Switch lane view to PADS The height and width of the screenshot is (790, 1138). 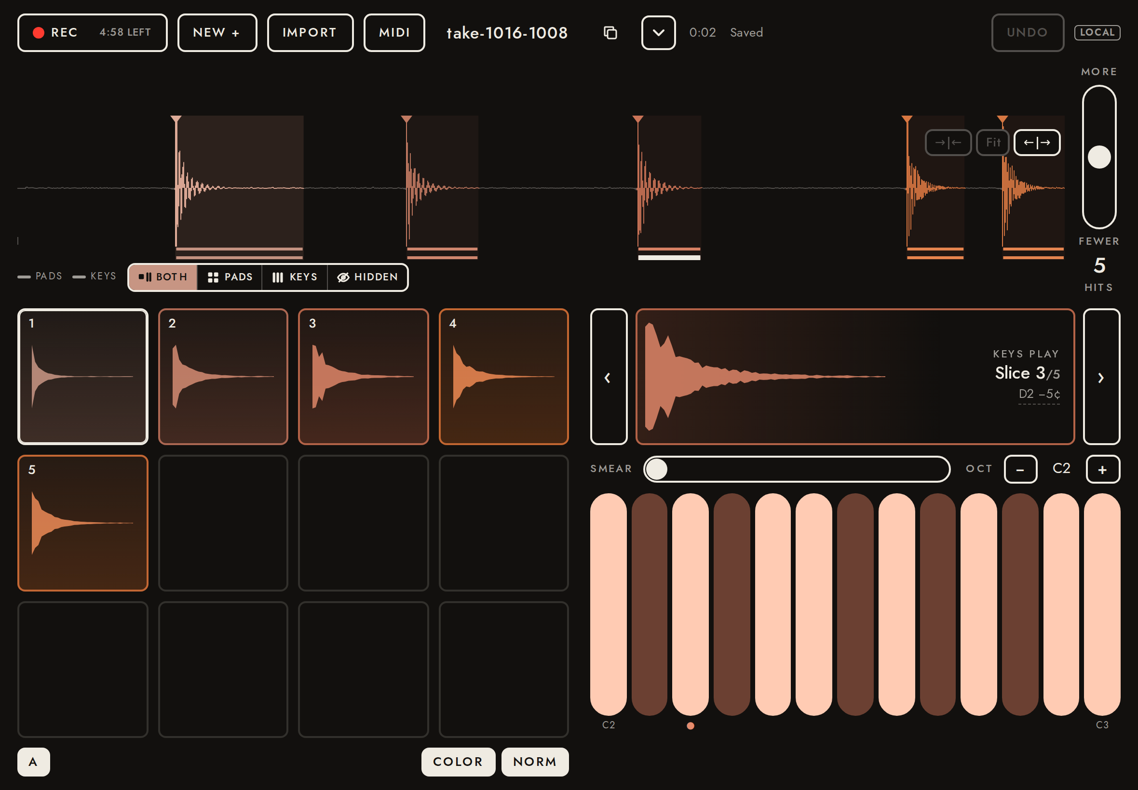(x=230, y=277)
